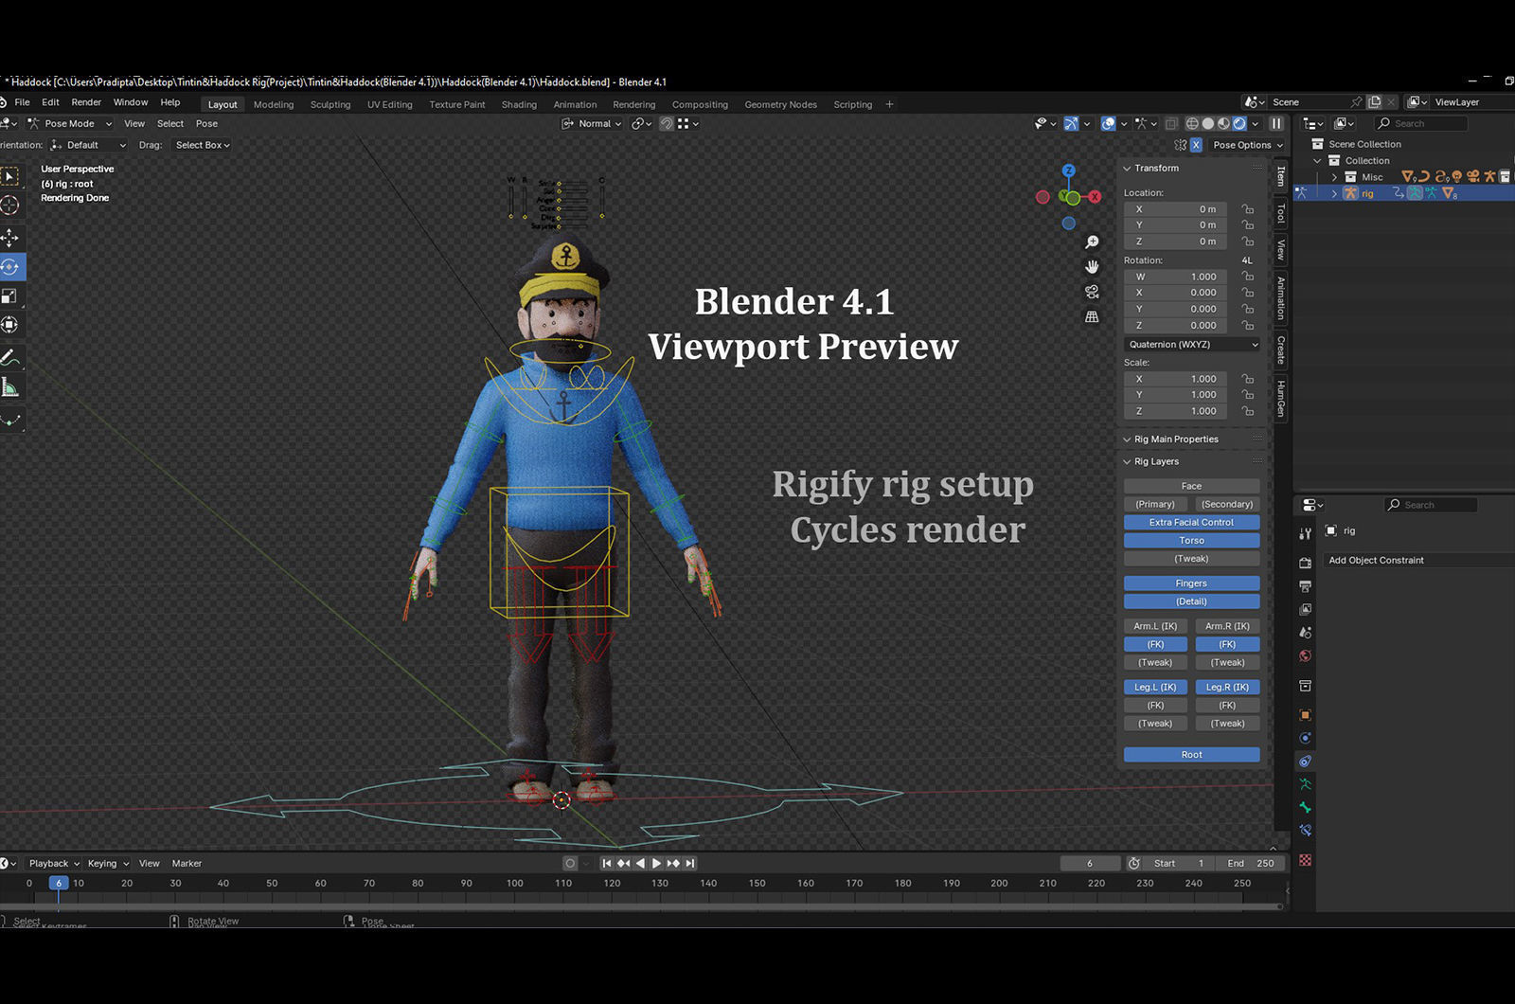Open World properties tab icon
The width and height of the screenshot is (1515, 1004).
pyautogui.click(x=1305, y=655)
